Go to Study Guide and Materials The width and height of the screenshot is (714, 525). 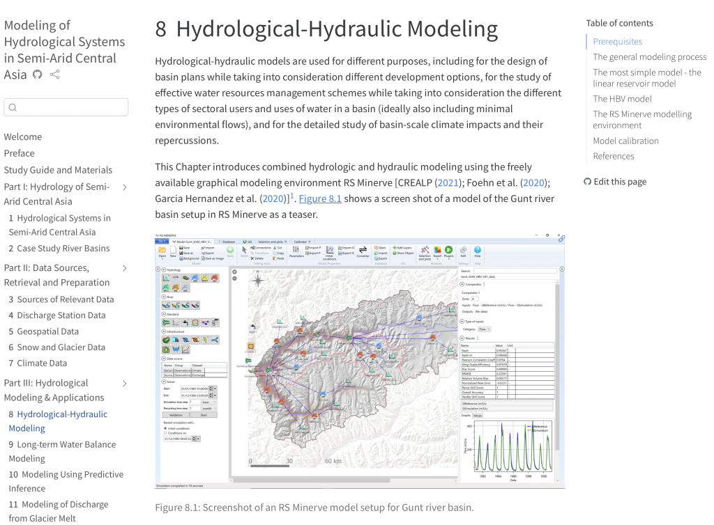pyautogui.click(x=58, y=170)
